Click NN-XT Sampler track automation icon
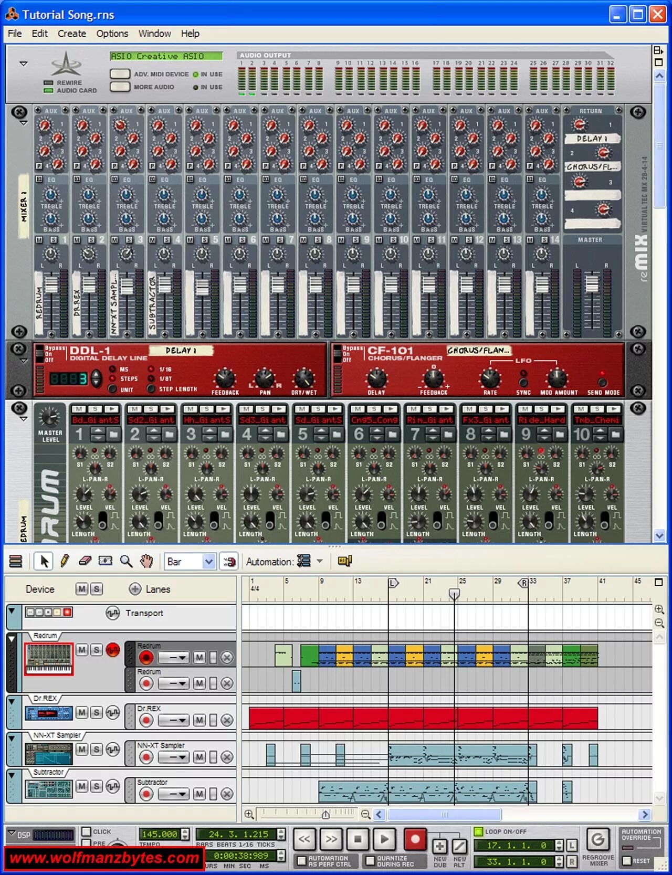The height and width of the screenshot is (875, 672). click(113, 750)
